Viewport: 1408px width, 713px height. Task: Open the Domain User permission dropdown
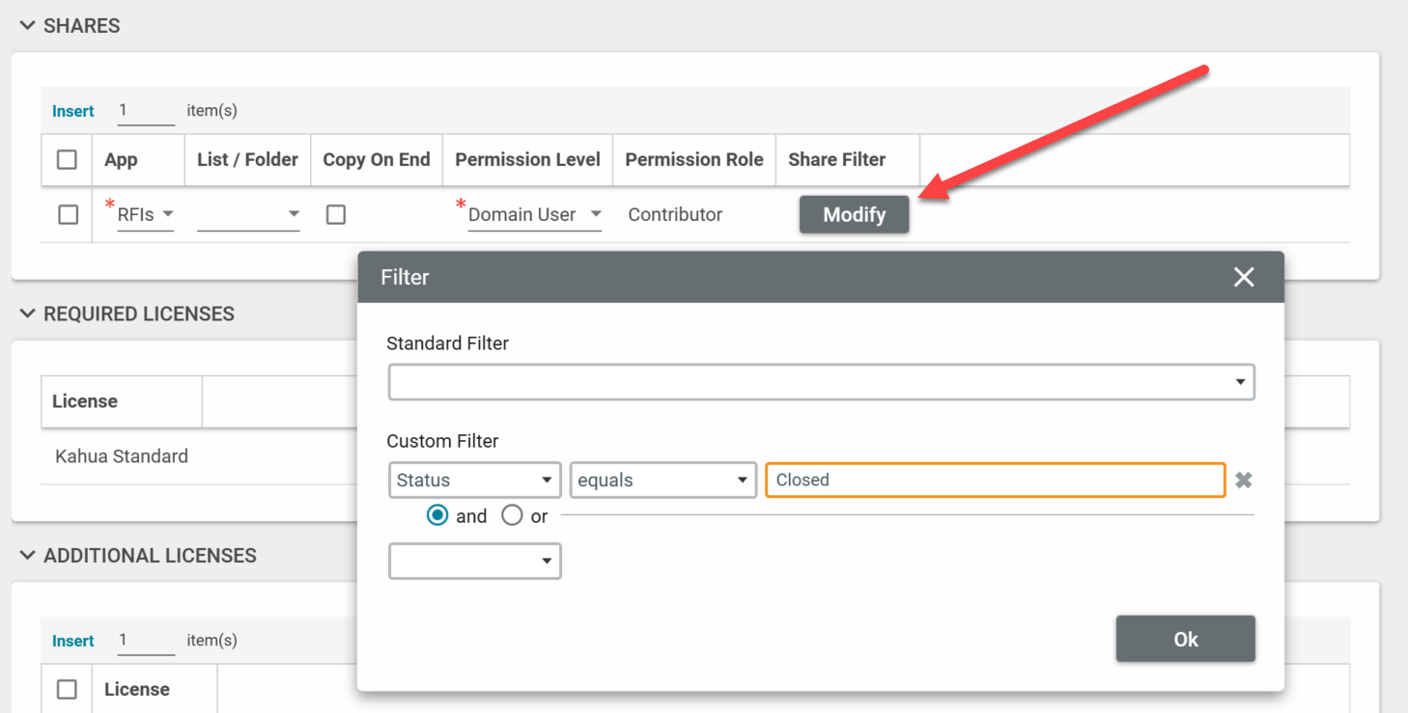[x=535, y=215]
